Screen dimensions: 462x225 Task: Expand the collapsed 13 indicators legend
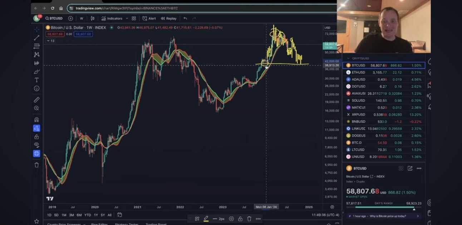pos(50,41)
